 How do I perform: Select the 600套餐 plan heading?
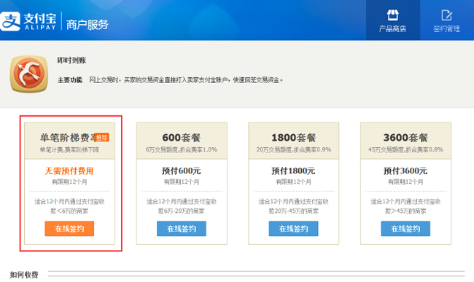[x=182, y=138]
